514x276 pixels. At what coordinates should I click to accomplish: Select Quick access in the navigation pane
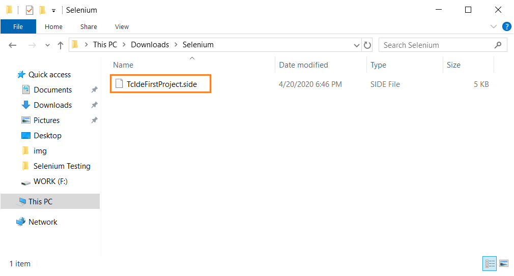[x=49, y=75]
